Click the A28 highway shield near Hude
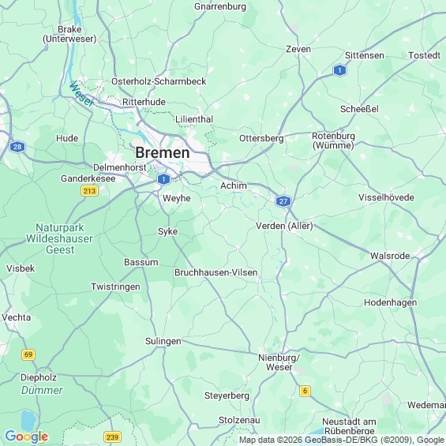446x446 pixels. [17, 147]
